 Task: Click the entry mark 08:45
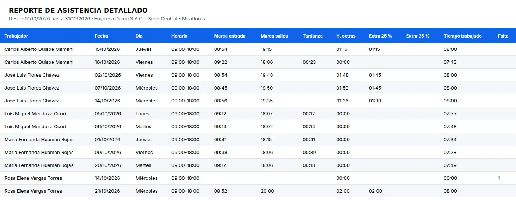tap(220, 88)
